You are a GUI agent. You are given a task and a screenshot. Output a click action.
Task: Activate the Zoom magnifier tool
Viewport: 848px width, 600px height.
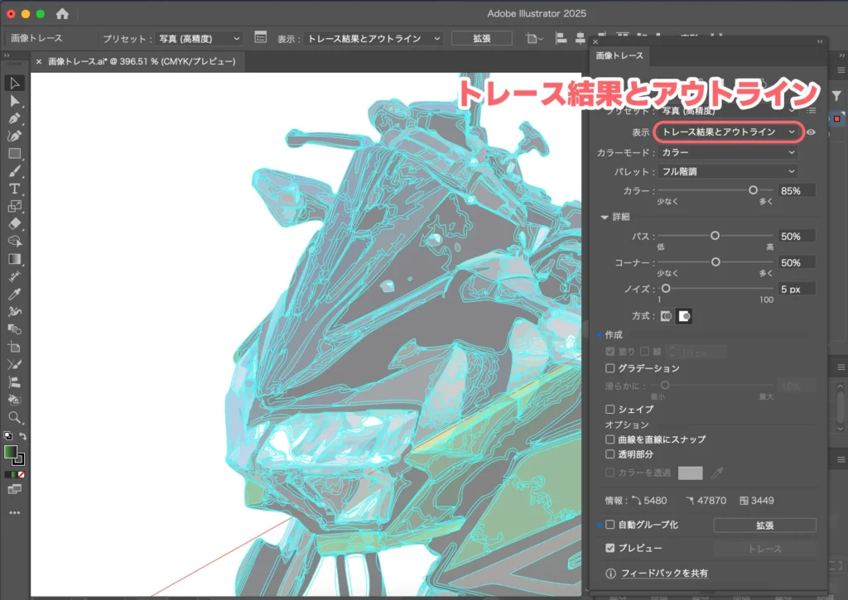[x=14, y=417]
